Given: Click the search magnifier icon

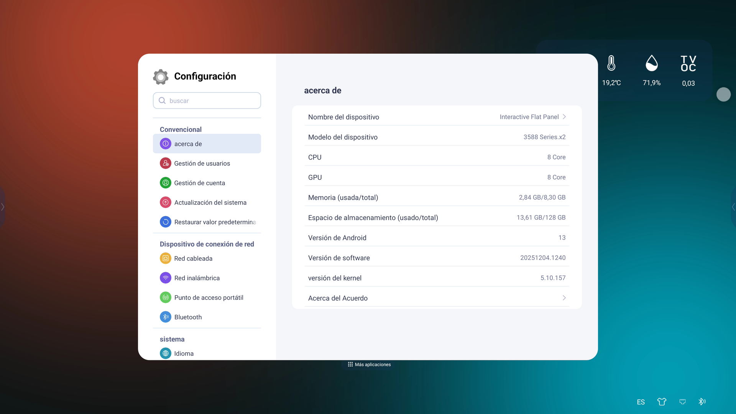Looking at the screenshot, I should 162,100.
